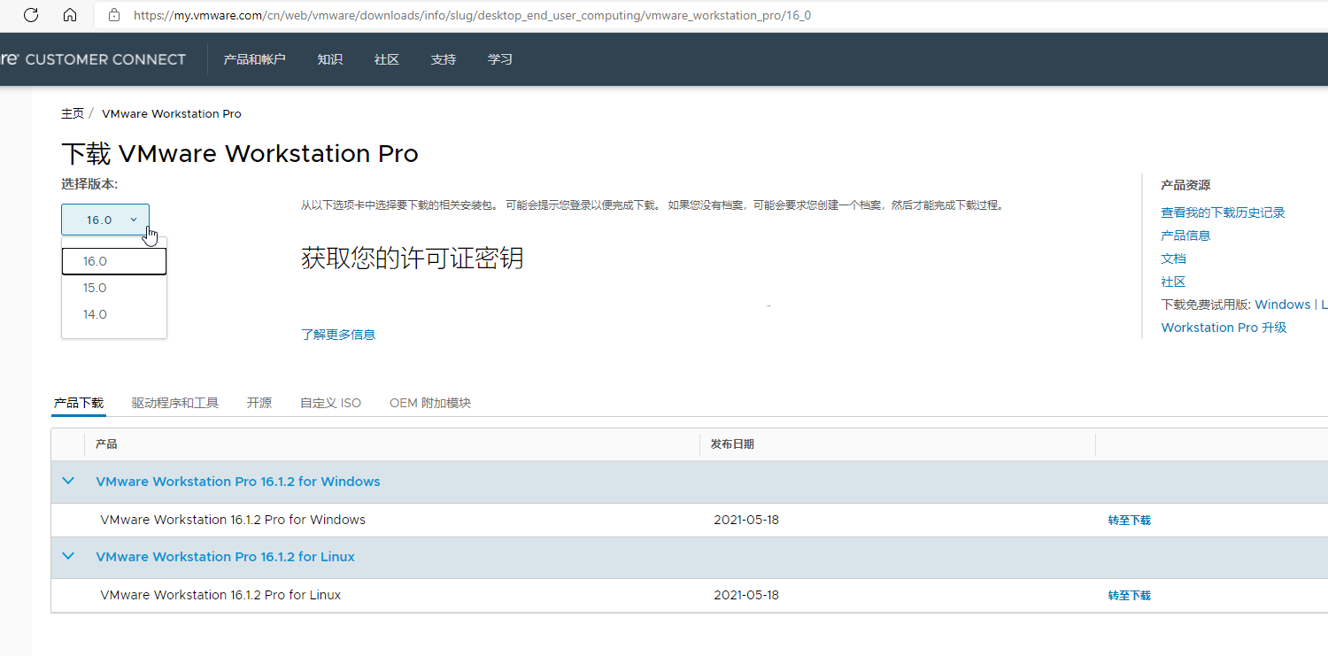Go to 主页 breadcrumb link

point(73,113)
